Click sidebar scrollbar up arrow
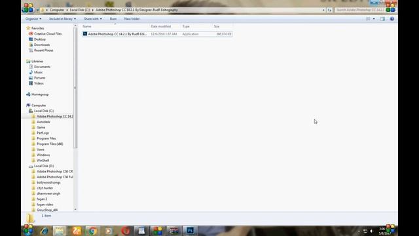The height and width of the screenshot is (236, 419). (75, 26)
